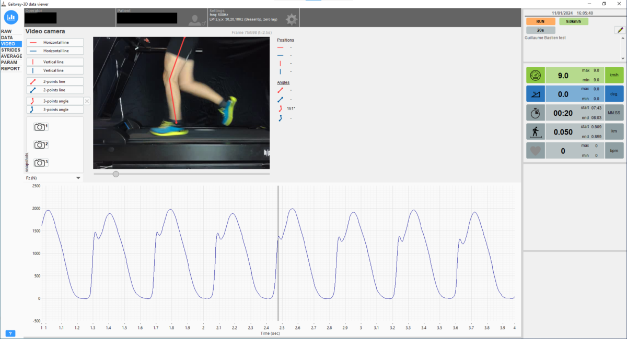Select the blue Horizontal line tool
The image size is (627, 339).
pos(55,51)
